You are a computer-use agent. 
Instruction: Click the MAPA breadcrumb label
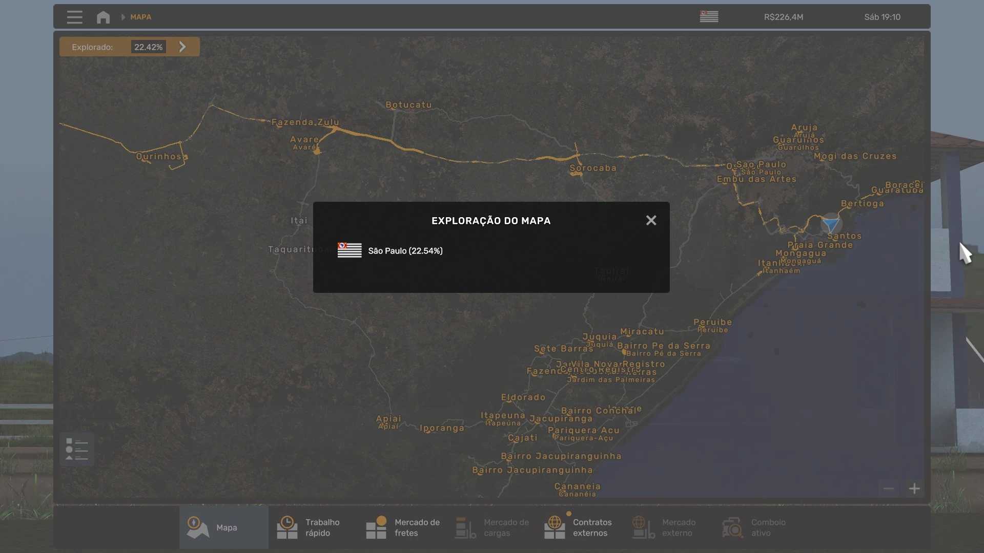[140, 17]
